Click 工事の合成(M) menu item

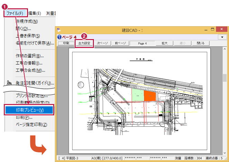tap(30, 70)
